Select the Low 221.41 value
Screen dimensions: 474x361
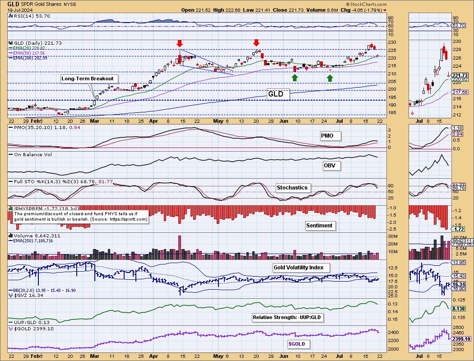point(257,10)
